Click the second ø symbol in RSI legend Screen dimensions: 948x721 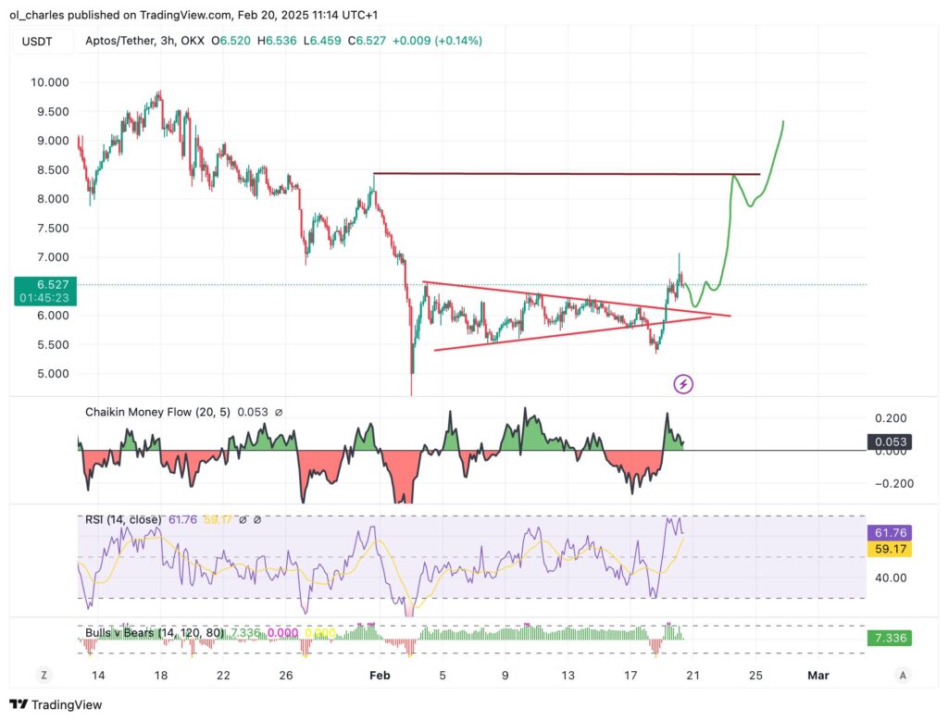click(x=256, y=520)
